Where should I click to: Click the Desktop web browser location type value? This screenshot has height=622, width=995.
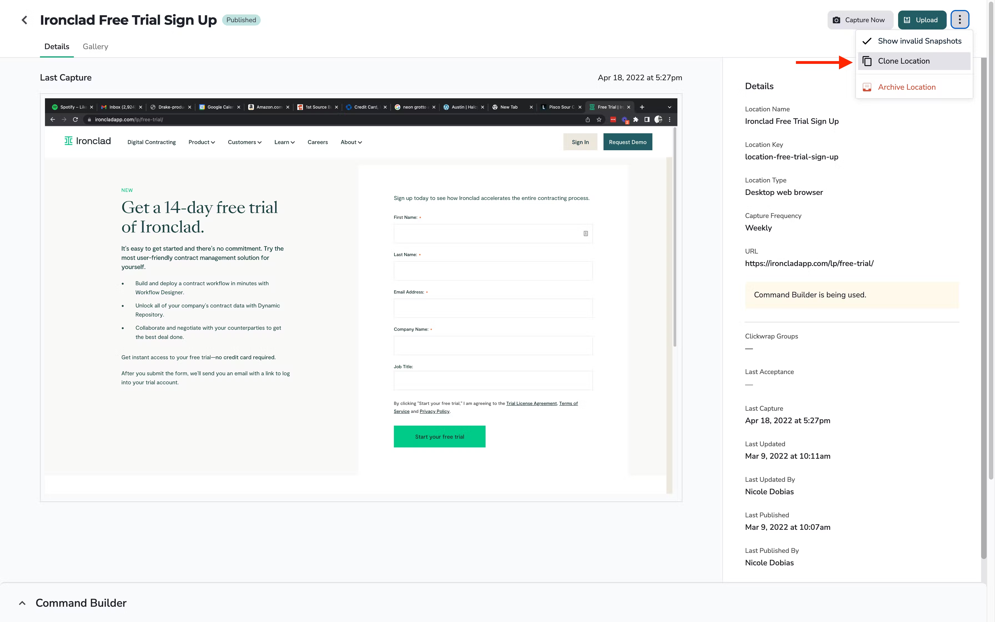[784, 192]
